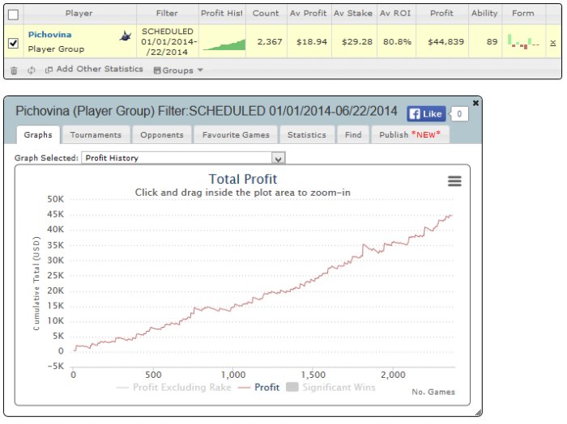Click the shark icon beside Pichovina
567x424 pixels.
pos(126,36)
